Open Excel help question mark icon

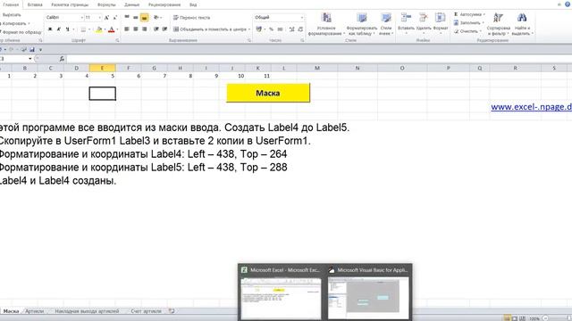[x=568, y=4]
